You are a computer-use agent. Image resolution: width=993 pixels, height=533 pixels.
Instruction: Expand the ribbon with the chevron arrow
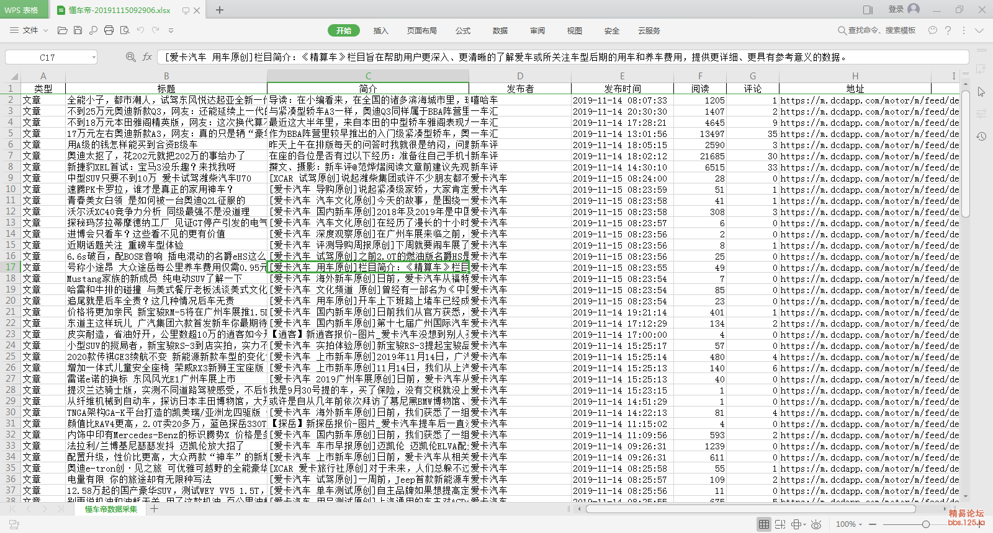(x=979, y=30)
